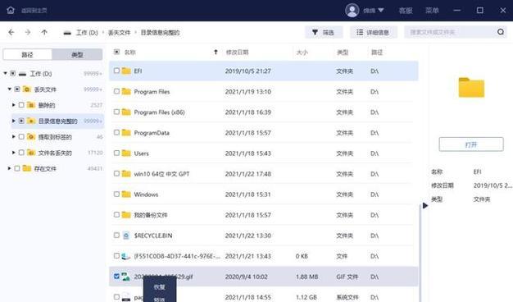Toggle the 工作 (D:) drive checkbox
513x302 pixels.
click(13, 73)
